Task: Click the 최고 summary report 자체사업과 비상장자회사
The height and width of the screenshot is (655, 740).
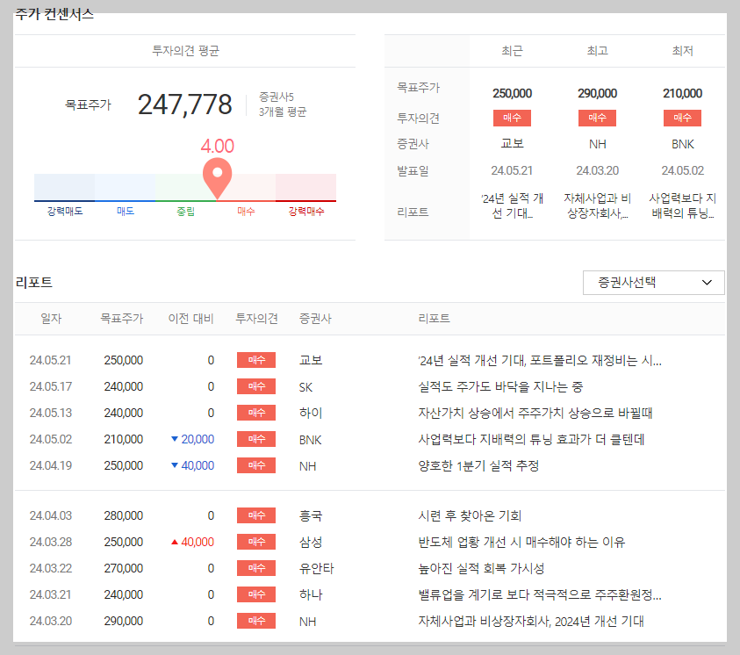Action: (x=598, y=205)
